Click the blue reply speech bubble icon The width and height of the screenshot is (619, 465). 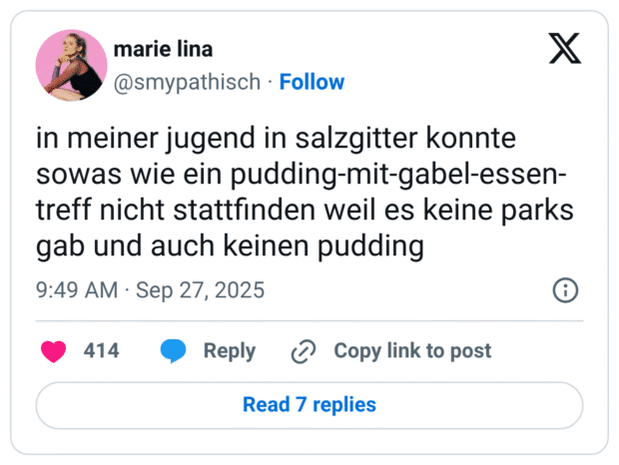coord(174,351)
